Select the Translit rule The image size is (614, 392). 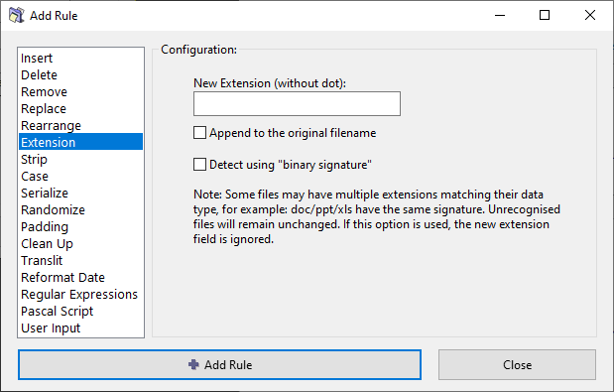point(80,260)
